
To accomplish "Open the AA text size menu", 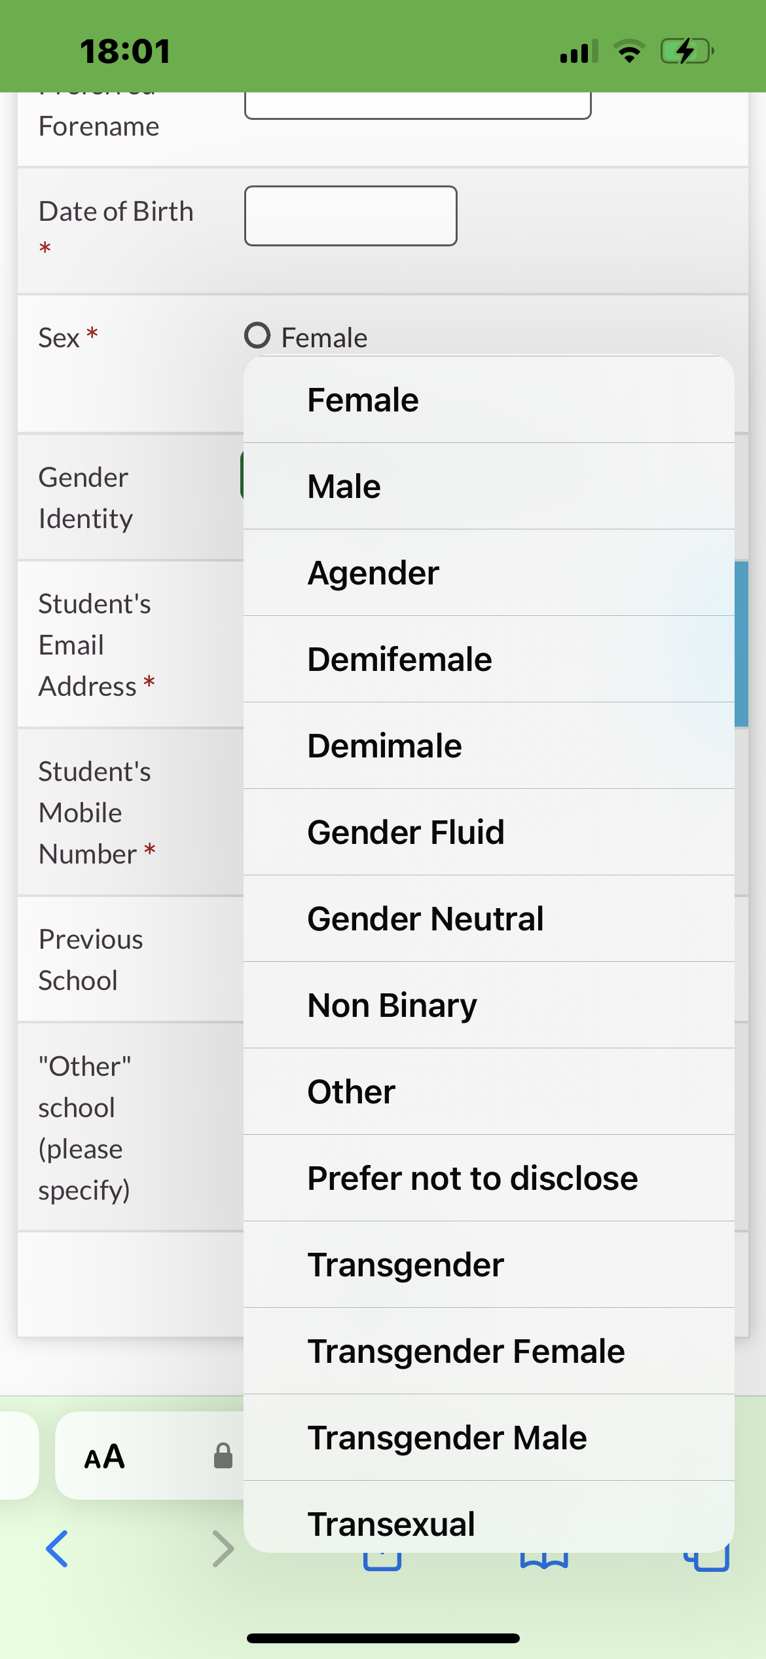I will (105, 1457).
